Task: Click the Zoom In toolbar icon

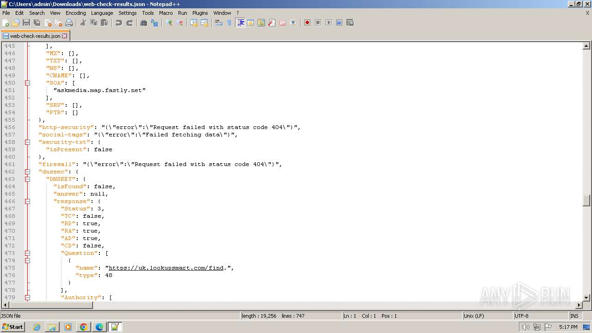Action: coord(169,23)
